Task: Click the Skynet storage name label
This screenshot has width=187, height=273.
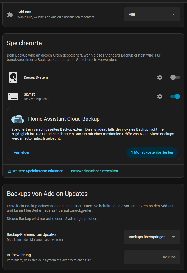Action: [x=29, y=94]
